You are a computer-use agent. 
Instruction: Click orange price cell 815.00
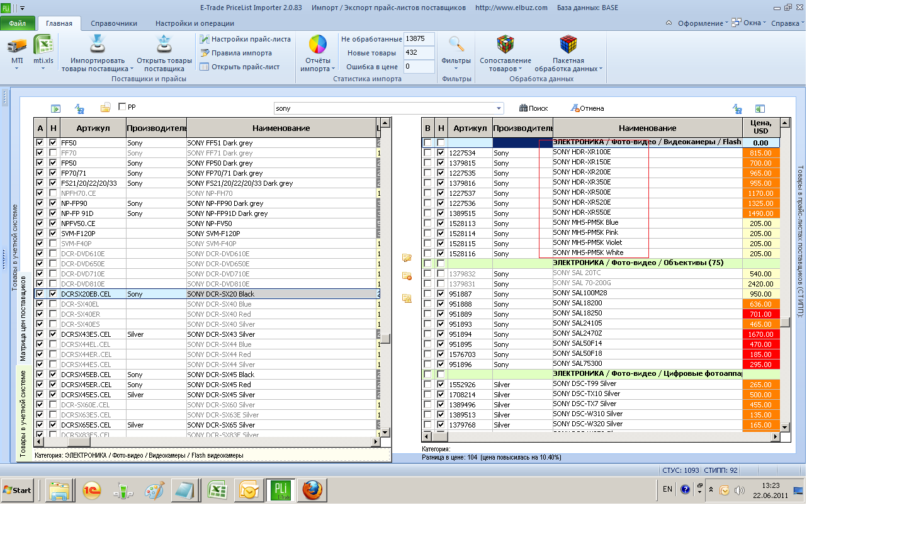click(760, 153)
